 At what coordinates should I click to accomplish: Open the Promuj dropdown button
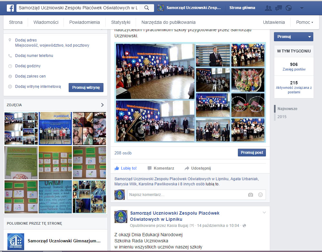click(293, 37)
